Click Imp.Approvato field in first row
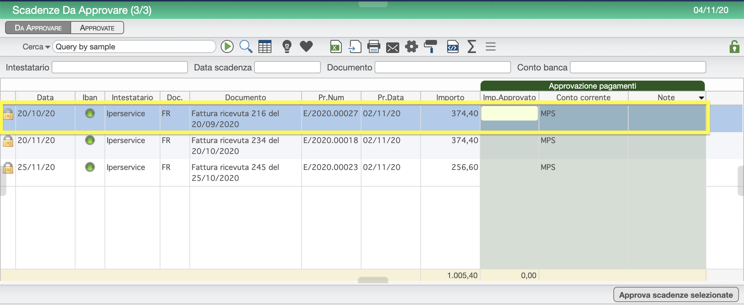Image resolution: width=744 pixels, height=305 pixels. coord(510,113)
